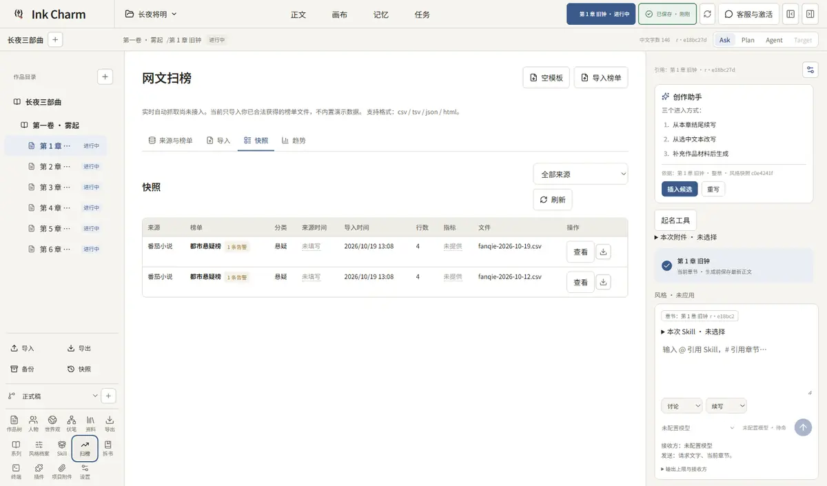This screenshot has width=827, height=486.
Task: Open assistant settings sliders icon
Action: (810, 70)
